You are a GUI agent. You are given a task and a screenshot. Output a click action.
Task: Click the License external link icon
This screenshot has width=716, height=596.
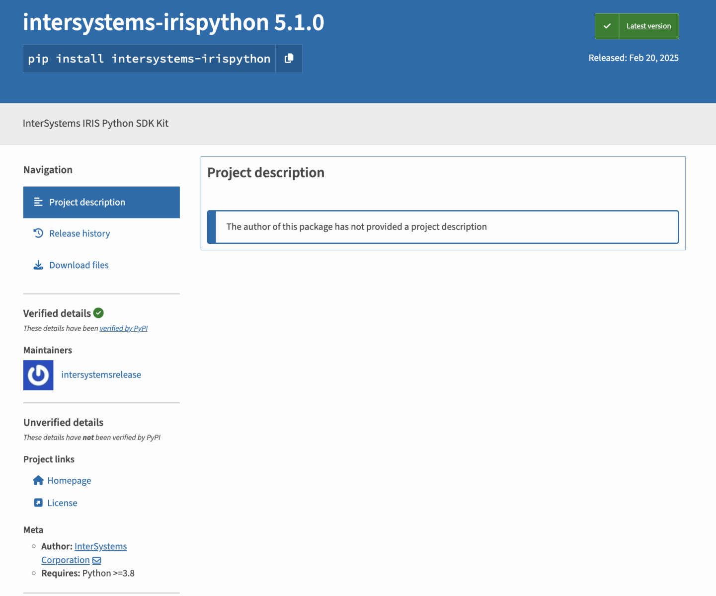click(38, 503)
